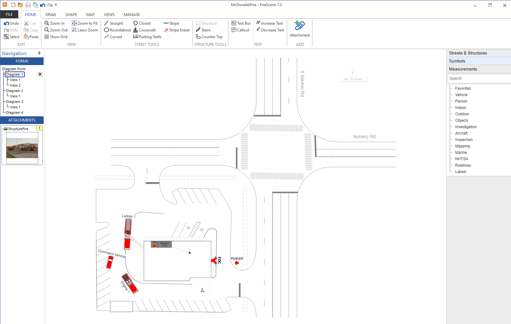
Task: Click Decrease Text size
Action: click(x=270, y=30)
